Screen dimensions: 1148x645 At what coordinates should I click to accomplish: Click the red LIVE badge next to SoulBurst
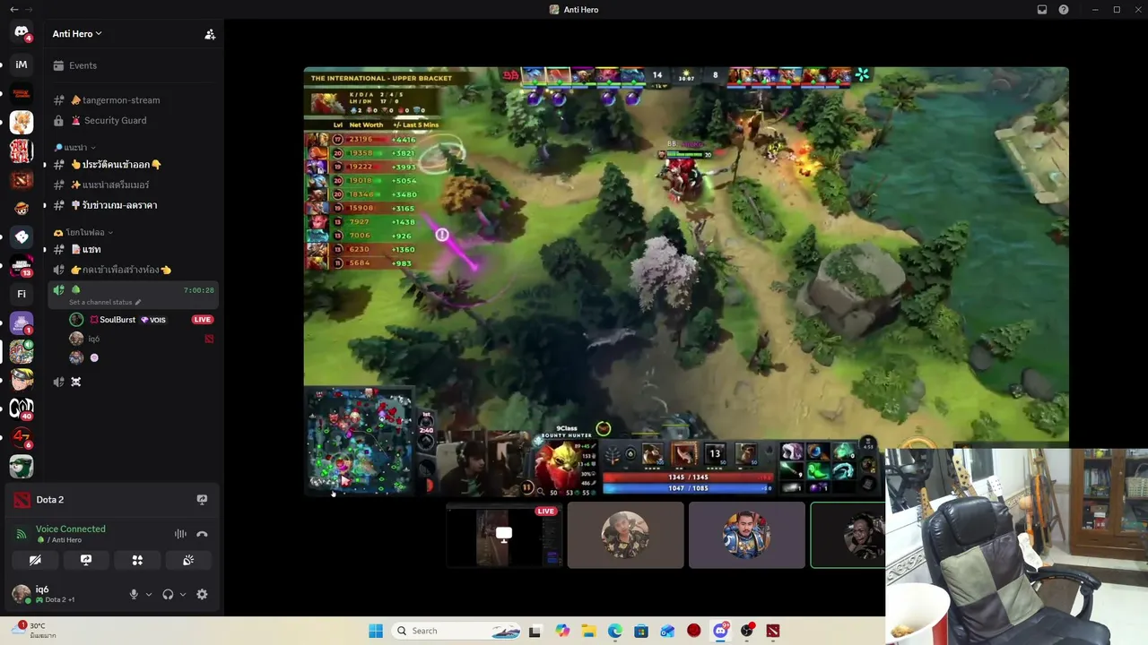tap(203, 320)
